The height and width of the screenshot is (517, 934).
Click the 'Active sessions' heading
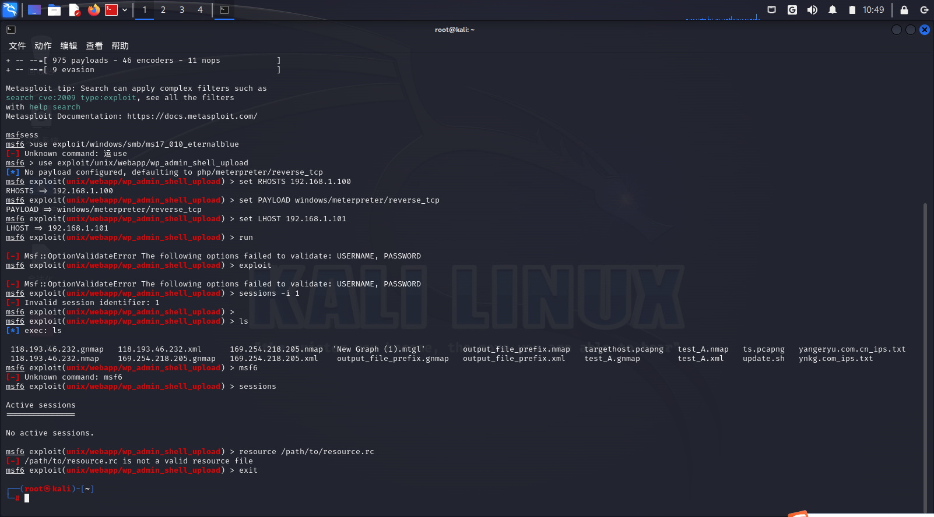pos(41,405)
